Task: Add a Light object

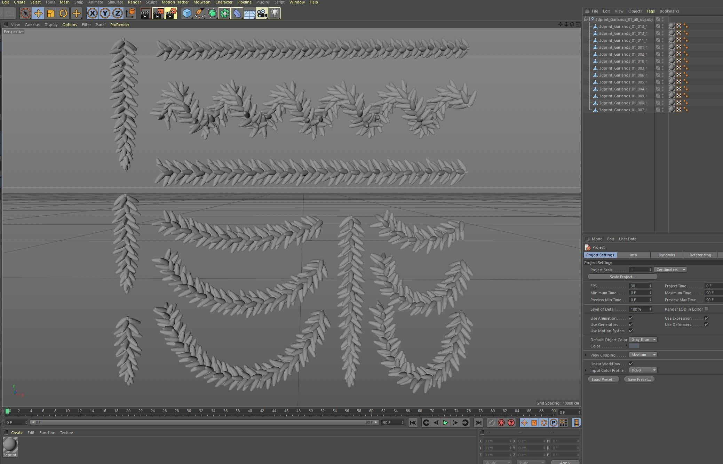Action: [x=275, y=14]
